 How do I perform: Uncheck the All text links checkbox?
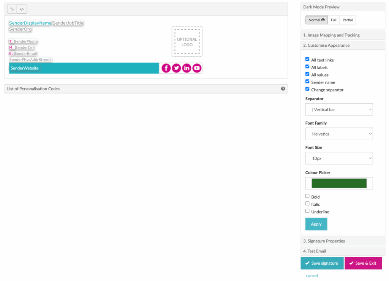(x=307, y=60)
